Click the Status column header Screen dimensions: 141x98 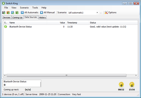coord(113,23)
